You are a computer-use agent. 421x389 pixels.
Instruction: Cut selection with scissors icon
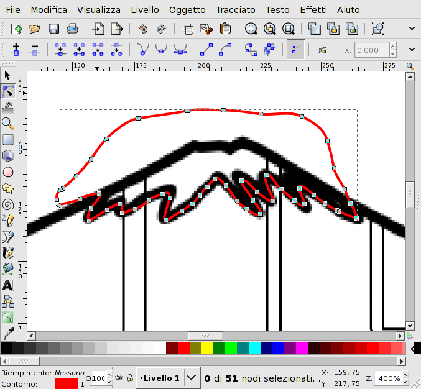(206, 29)
